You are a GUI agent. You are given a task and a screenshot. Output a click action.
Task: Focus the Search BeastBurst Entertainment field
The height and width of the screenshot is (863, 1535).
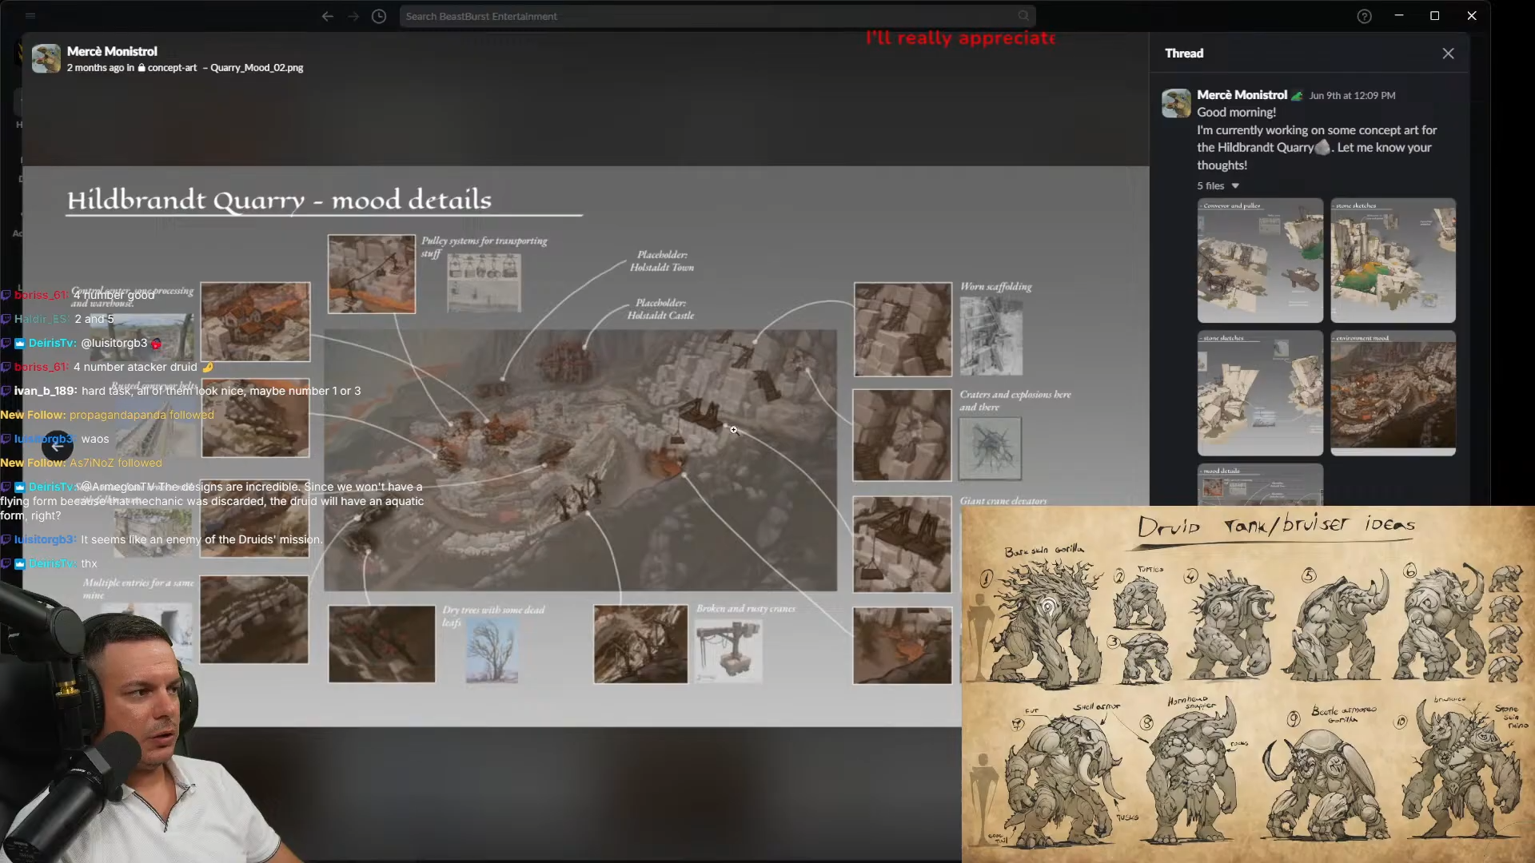[x=717, y=16]
